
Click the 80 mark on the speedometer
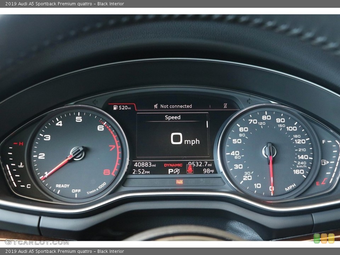click(266, 118)
